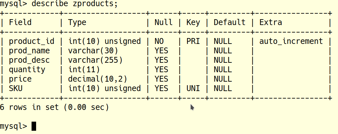Click the UNI key value
This screenshot has width=338, height=134.
(193, 88)
